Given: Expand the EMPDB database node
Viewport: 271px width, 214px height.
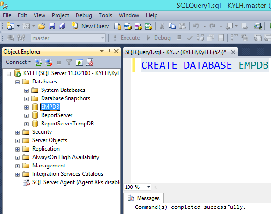Looking at the screenshot, I should 26,107.
